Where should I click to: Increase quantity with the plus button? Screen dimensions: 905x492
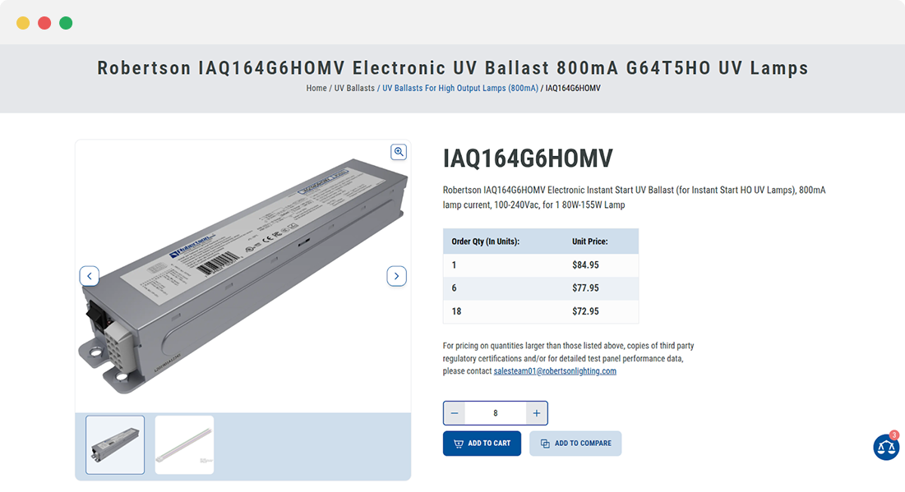(537, 413)
